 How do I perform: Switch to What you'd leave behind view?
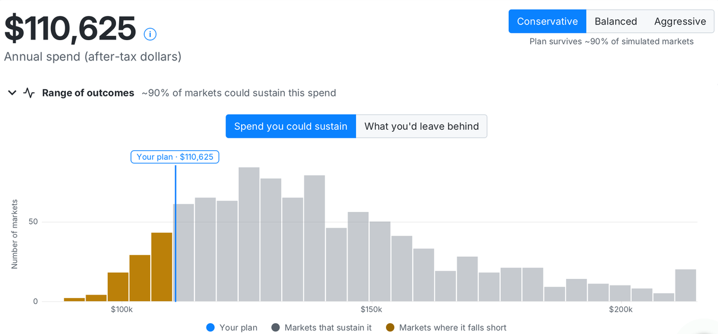pos(422,126)
